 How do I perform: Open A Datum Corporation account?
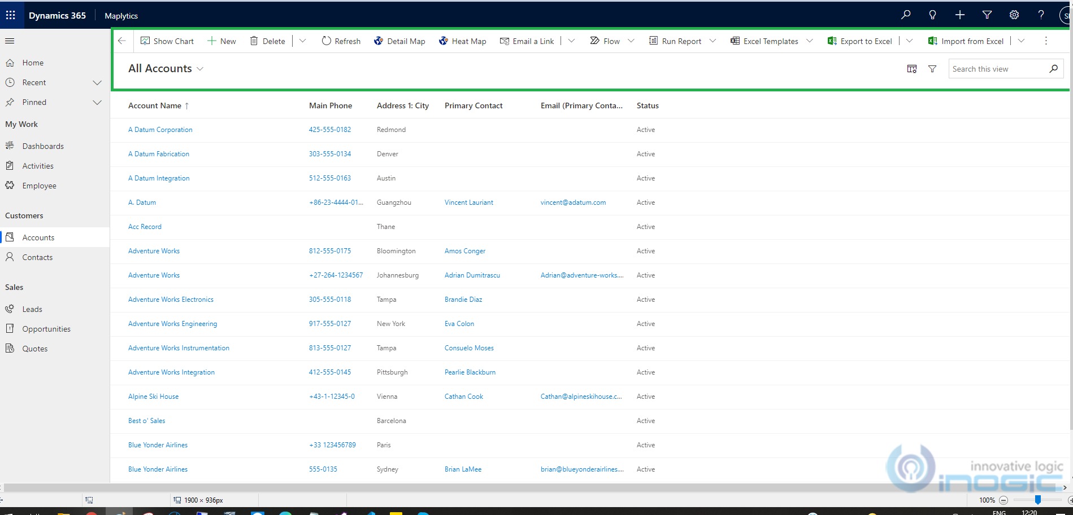(x=160, y=130)
